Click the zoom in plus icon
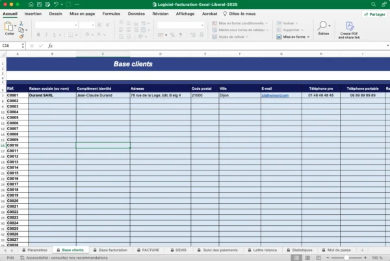The image size is (390, 261). [x=365, y=258]
